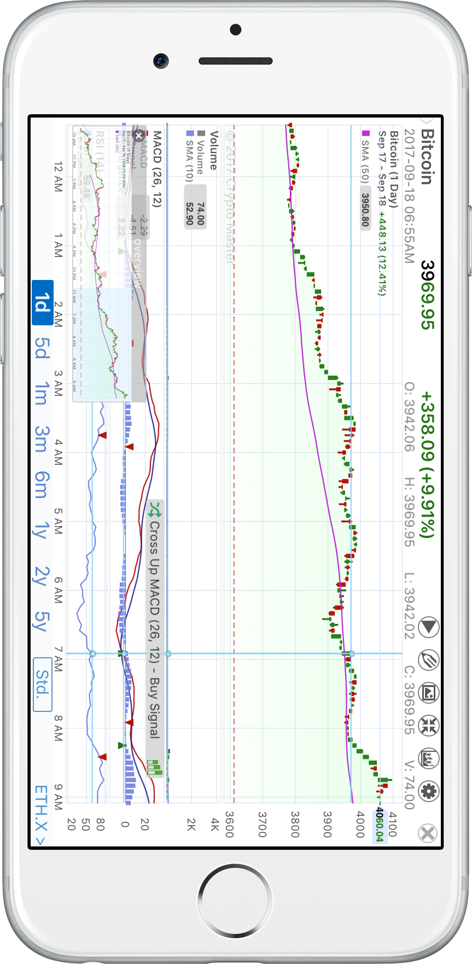Image resolution: width=472 pixels, height=964 pixels.
Task: Dismiss the overview mini chart
Action: coord(139,136)
